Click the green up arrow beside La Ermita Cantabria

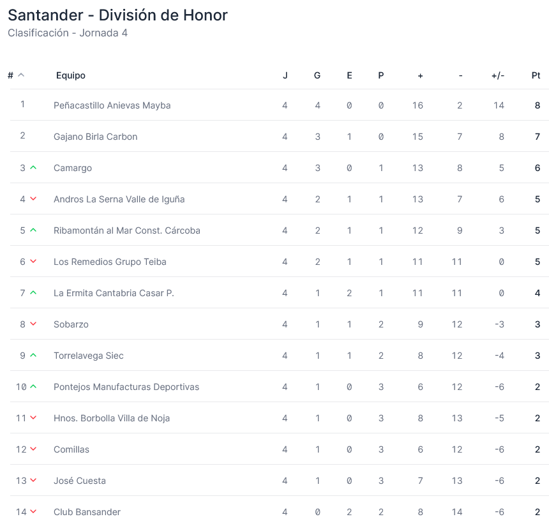33,293
